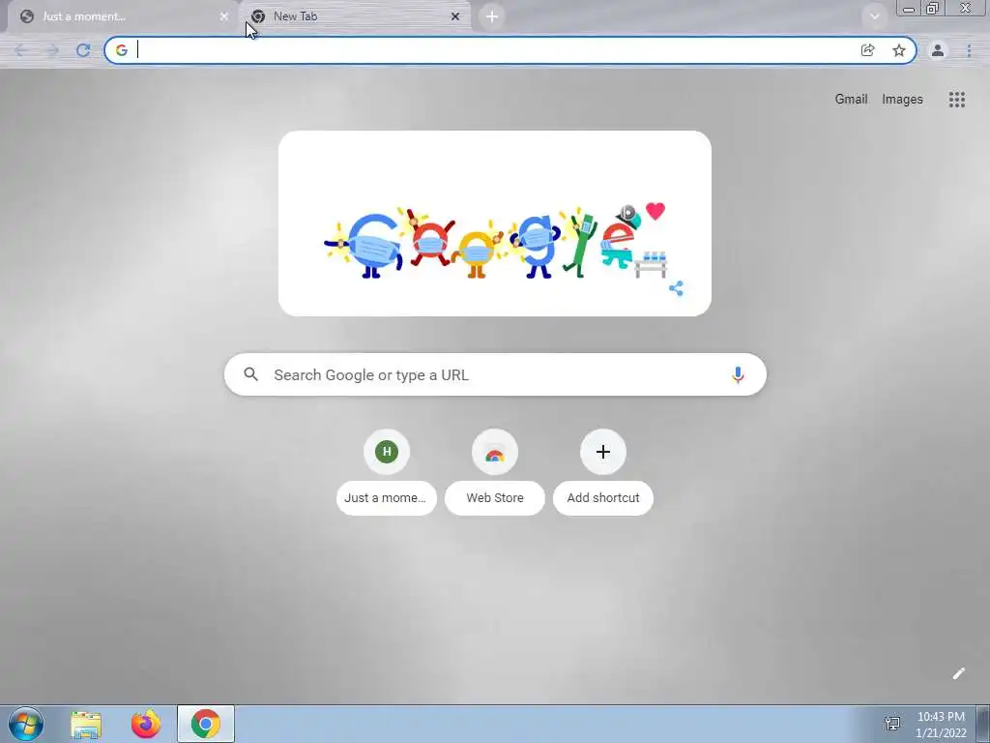
Task: Click the Google vaccination doodle
Action: coord(494,223)
